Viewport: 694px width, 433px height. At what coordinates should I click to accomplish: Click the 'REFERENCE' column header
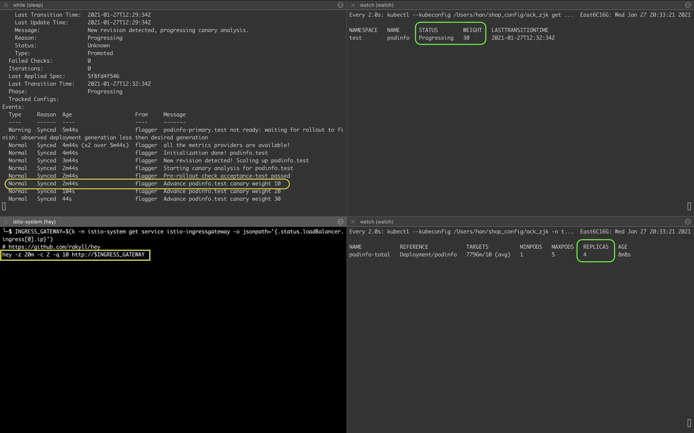pyautogui.click(x=414, y=247)
